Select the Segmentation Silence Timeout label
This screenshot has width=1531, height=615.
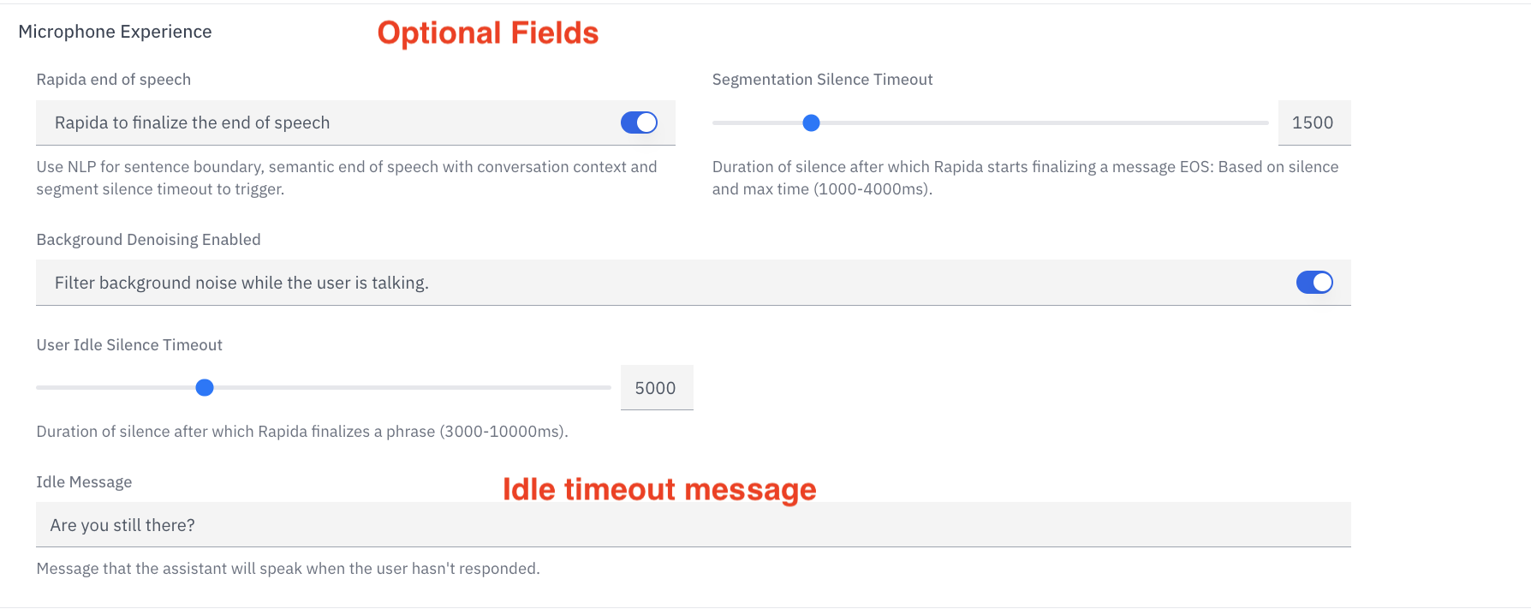tap(823, 79)
